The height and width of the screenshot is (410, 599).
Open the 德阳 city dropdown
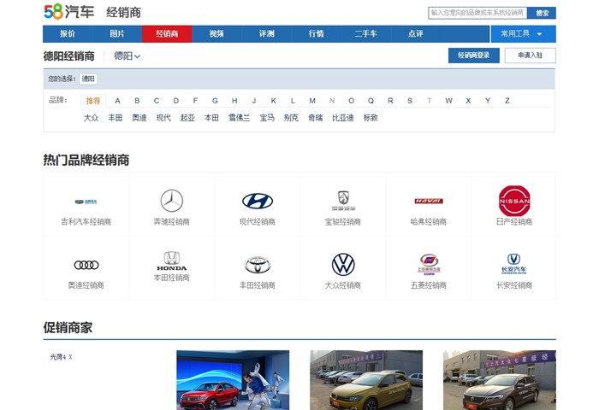pos(127,56)
